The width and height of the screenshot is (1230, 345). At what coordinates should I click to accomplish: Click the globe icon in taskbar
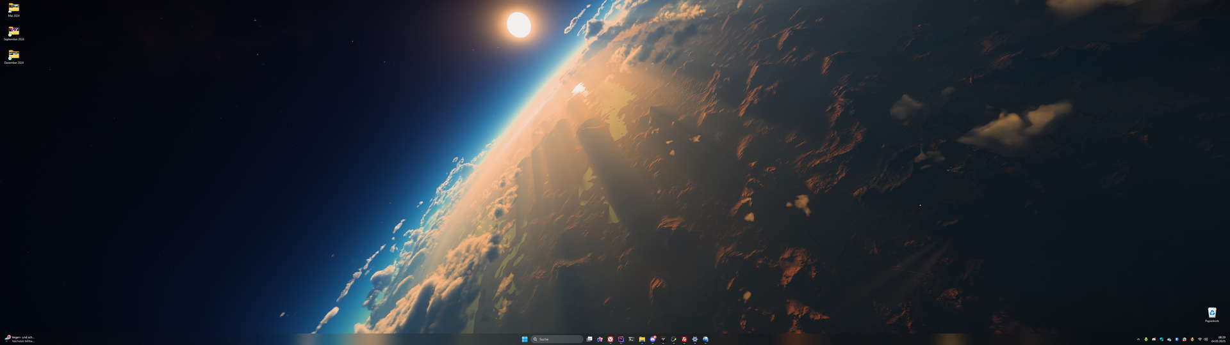click(x=705, y=339)
